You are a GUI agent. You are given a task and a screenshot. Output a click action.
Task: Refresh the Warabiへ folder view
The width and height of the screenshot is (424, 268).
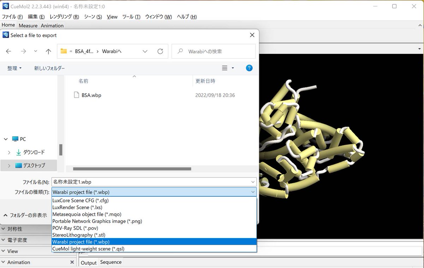(x=160, y=51)
